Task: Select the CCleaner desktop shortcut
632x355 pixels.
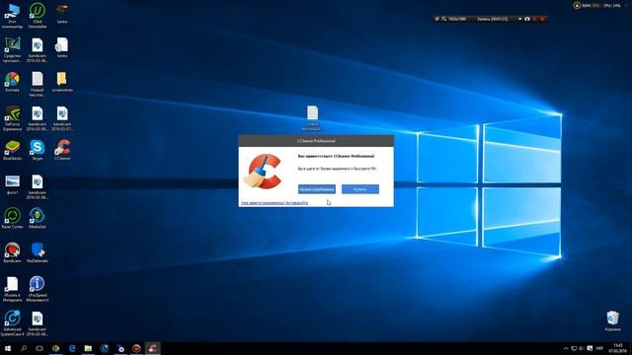Action: point(62,150)
